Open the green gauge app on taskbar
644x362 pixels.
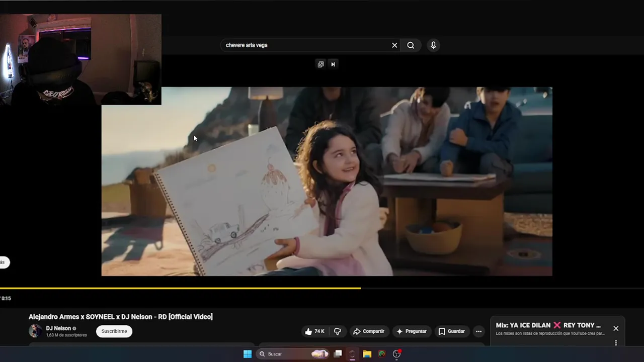tap(382, 354)
